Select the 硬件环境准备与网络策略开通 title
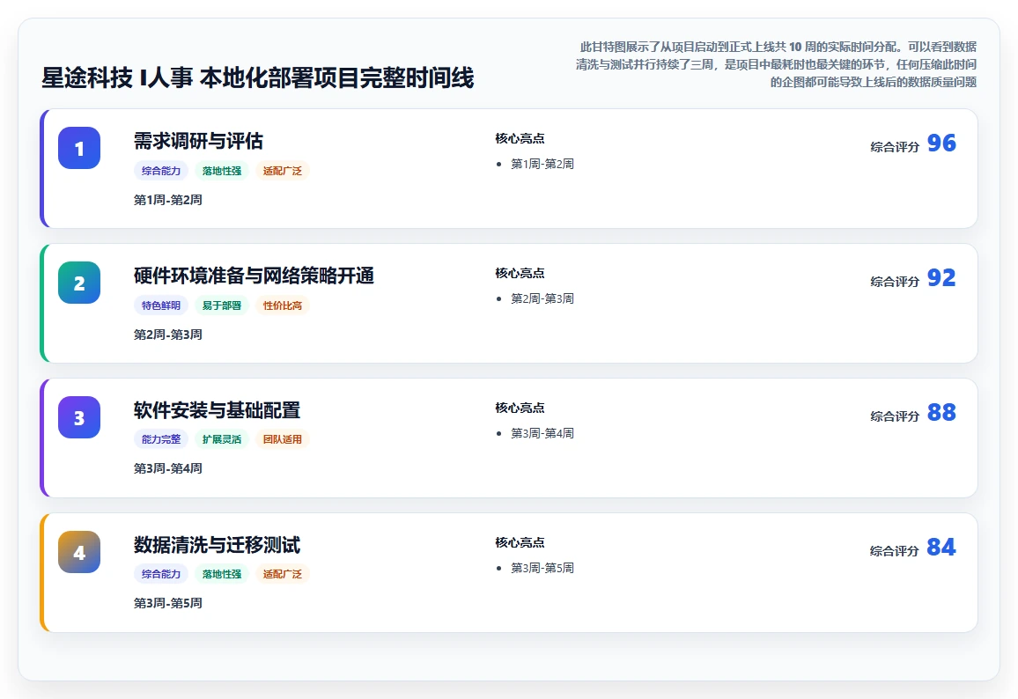The width and height of the screenshot is (1018, 699). [x=254, y=276]
